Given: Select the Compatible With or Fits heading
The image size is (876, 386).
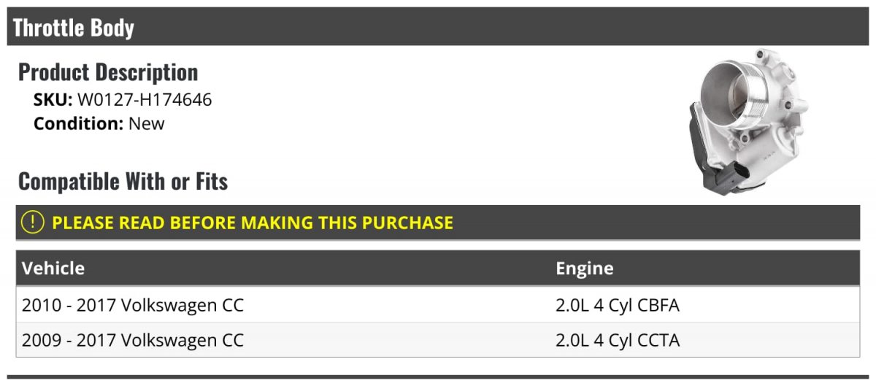Looking at the screenshot, I should tap(123, 181).
